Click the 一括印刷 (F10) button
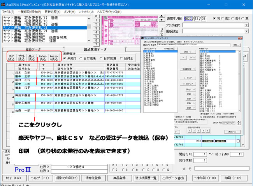 (204, 178)
